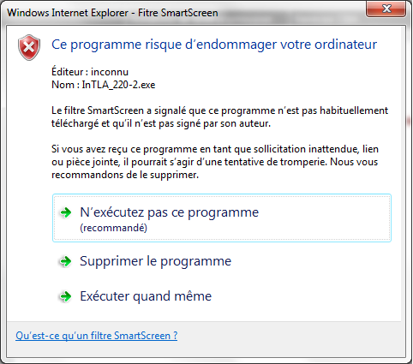Click the red shield warning icon
The height and width of the screenshot is (364, 413).
(x=29, y=47)
